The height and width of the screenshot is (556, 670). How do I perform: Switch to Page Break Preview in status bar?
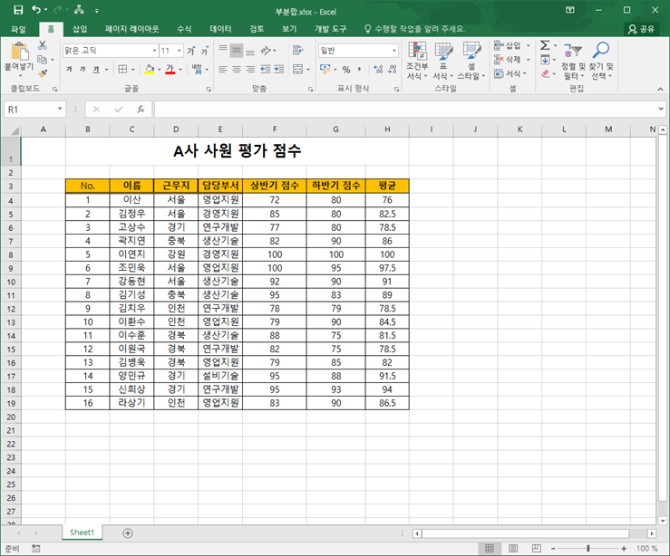[x=536, y=549]
